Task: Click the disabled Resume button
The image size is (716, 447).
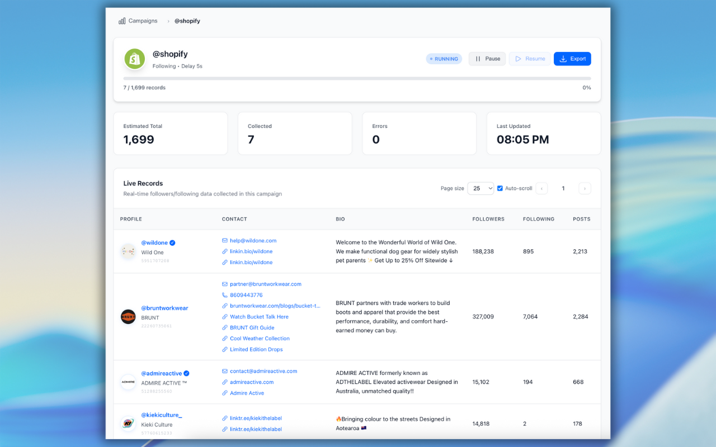Action: 530,59
